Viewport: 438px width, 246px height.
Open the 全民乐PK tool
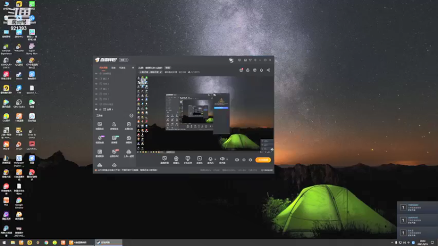tap(114, 154)
